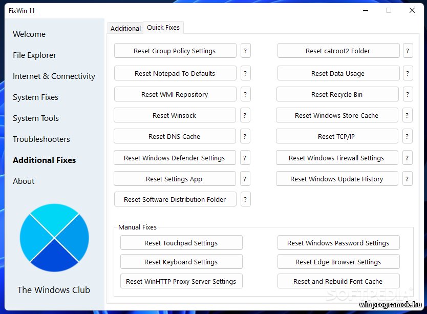Open the help icon next to Reset Winsock

245,115
